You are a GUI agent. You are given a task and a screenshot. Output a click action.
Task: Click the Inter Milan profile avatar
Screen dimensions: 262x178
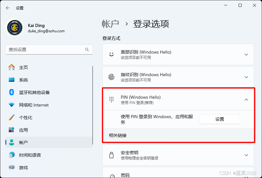(15, 28)
